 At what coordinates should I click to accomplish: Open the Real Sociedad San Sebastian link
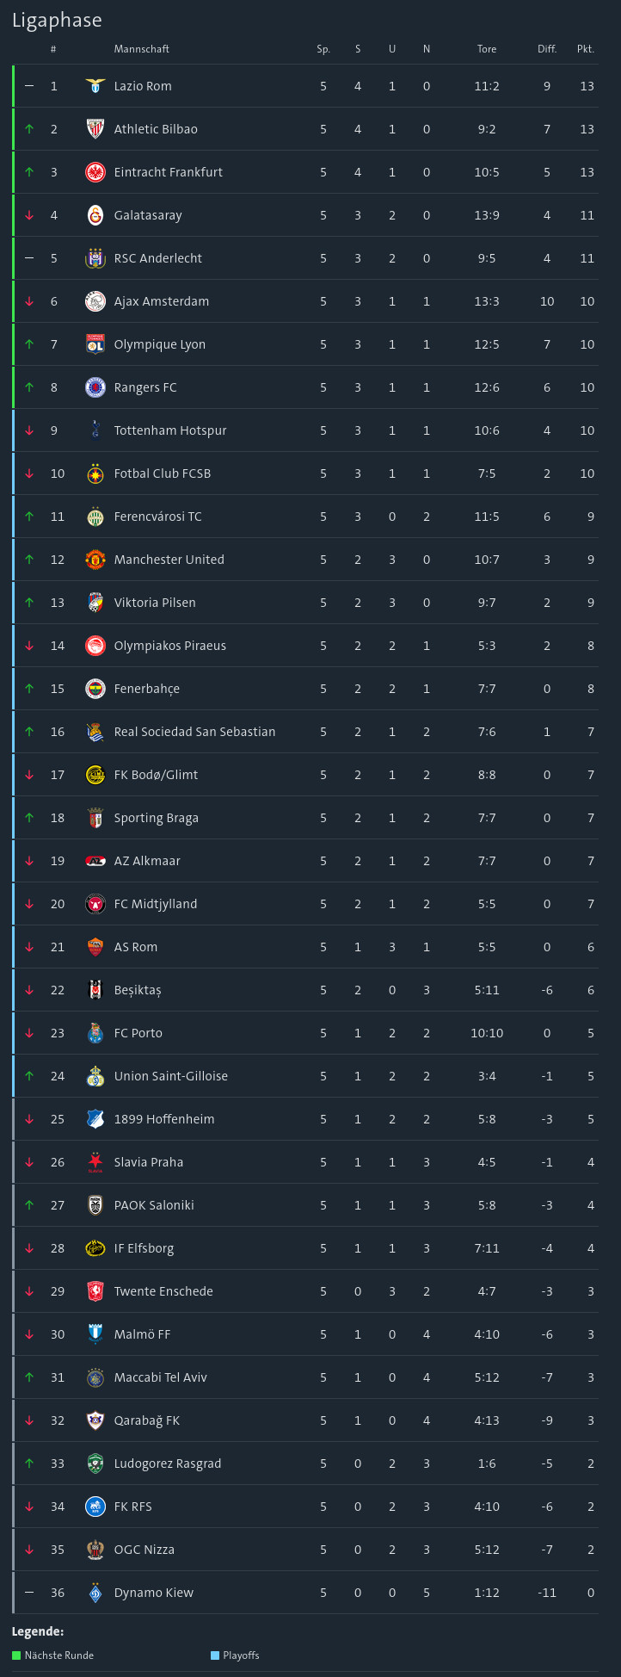[x=194, y=732]
